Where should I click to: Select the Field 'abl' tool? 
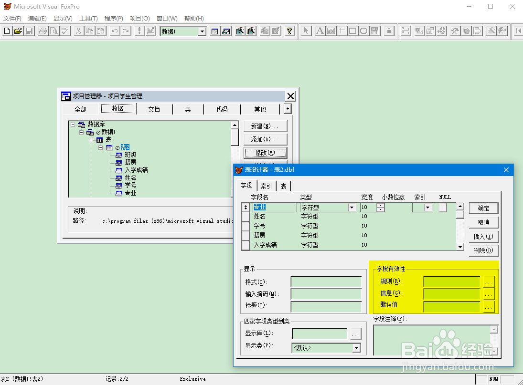coord(331,31)
